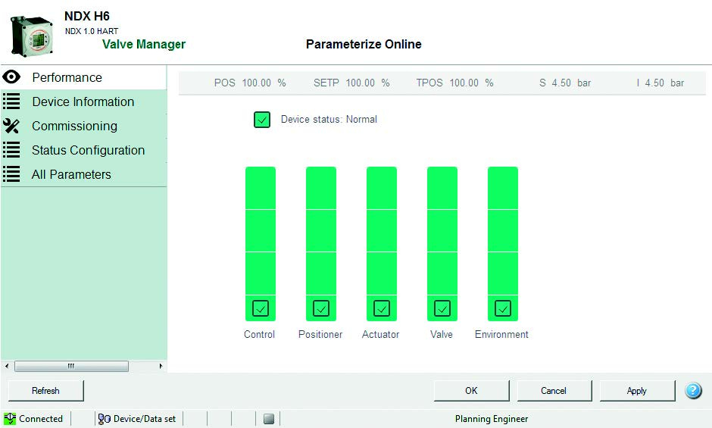The height and width of the screenshot is (428, 712).
Task: Click the Cancel button
Action: click(554, 391)
